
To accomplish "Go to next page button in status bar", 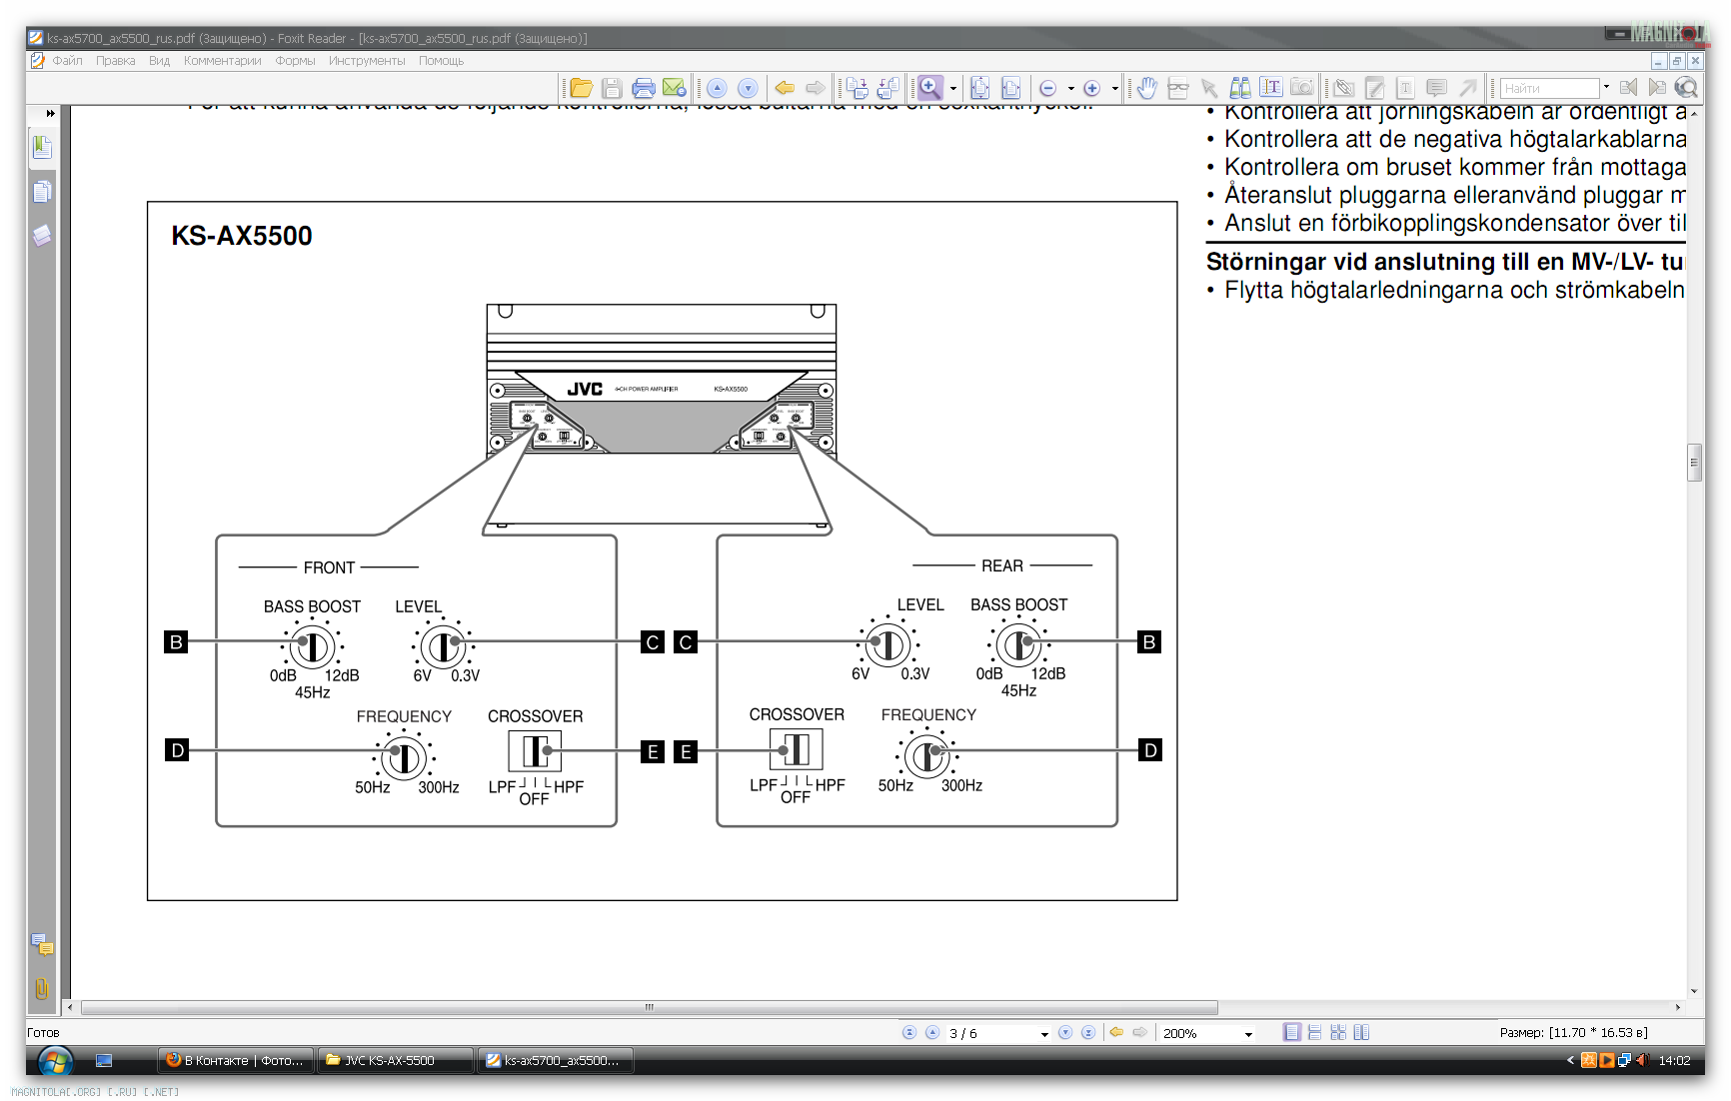I will [x=1065, y=1032].
